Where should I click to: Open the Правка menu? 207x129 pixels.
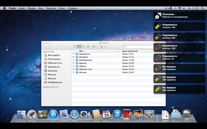(32, 8)
